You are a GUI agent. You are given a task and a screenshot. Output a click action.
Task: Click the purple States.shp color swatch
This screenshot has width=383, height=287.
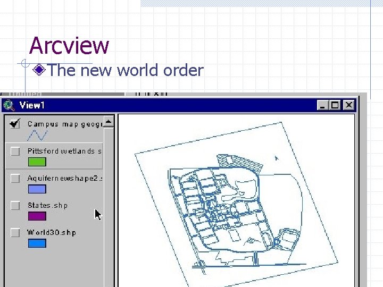[37, 216]
